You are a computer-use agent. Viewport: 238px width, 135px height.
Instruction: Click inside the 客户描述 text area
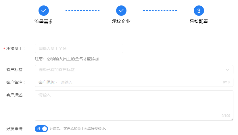click(134, 105)
